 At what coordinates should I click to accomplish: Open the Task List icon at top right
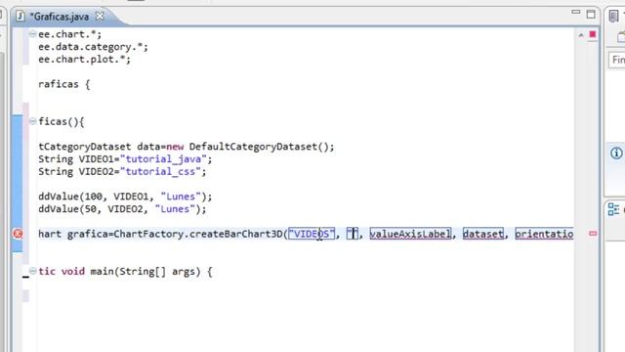tap(613, 17)
